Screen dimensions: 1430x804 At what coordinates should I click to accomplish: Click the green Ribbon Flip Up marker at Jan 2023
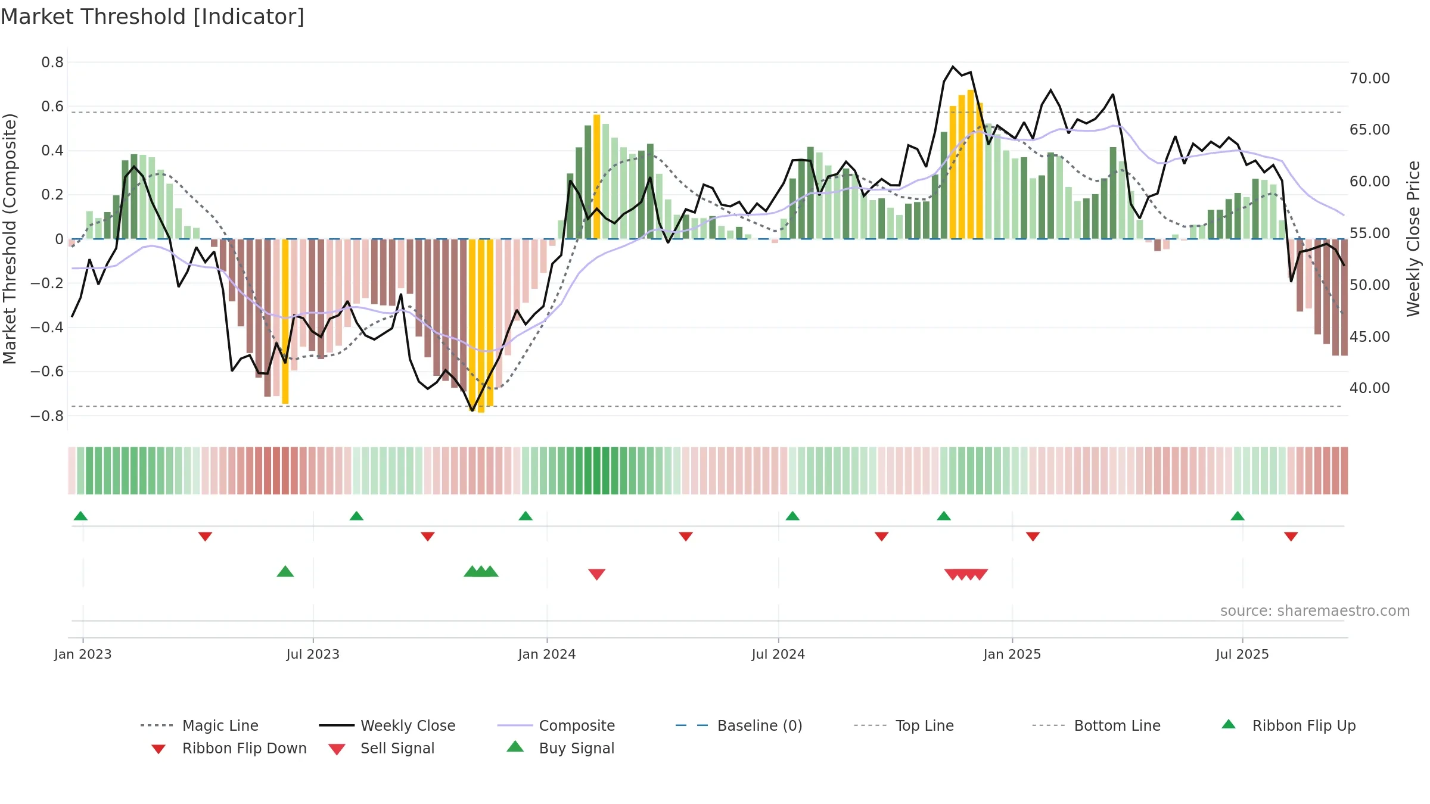80,516
